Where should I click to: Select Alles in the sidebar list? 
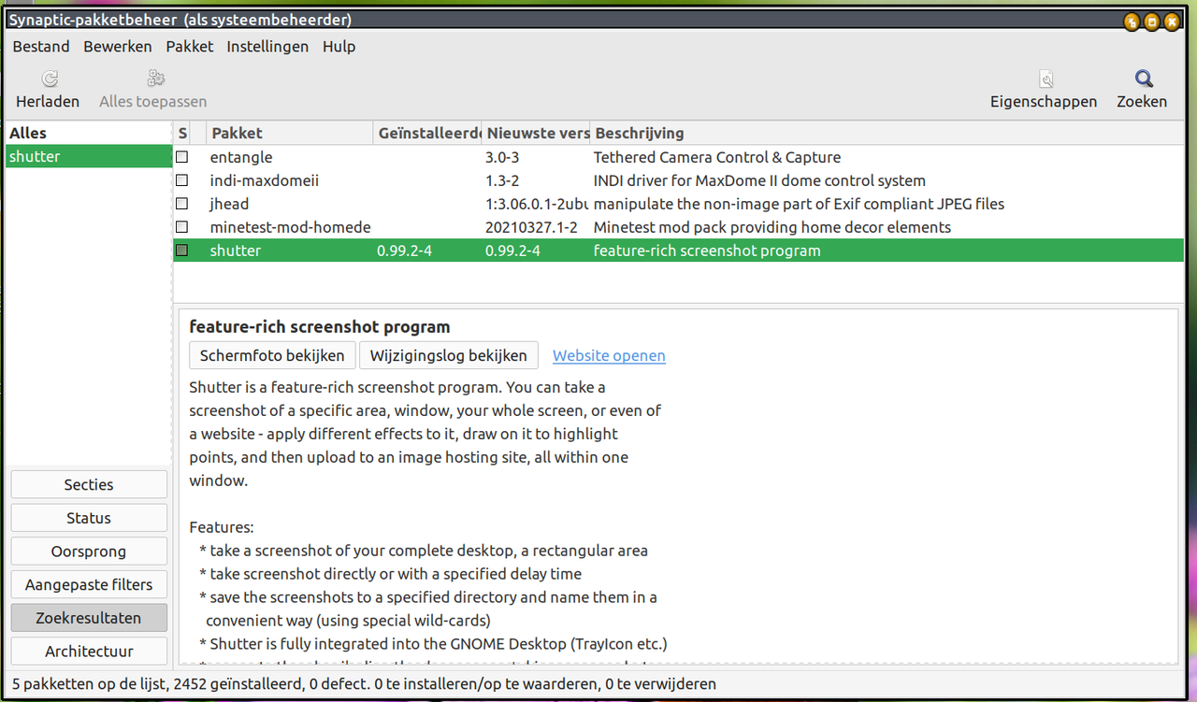point(89,133)
